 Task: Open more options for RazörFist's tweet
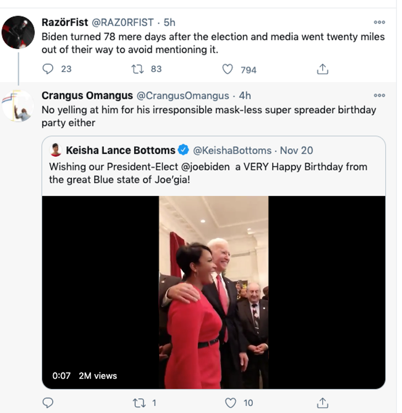tap(379, 22)
